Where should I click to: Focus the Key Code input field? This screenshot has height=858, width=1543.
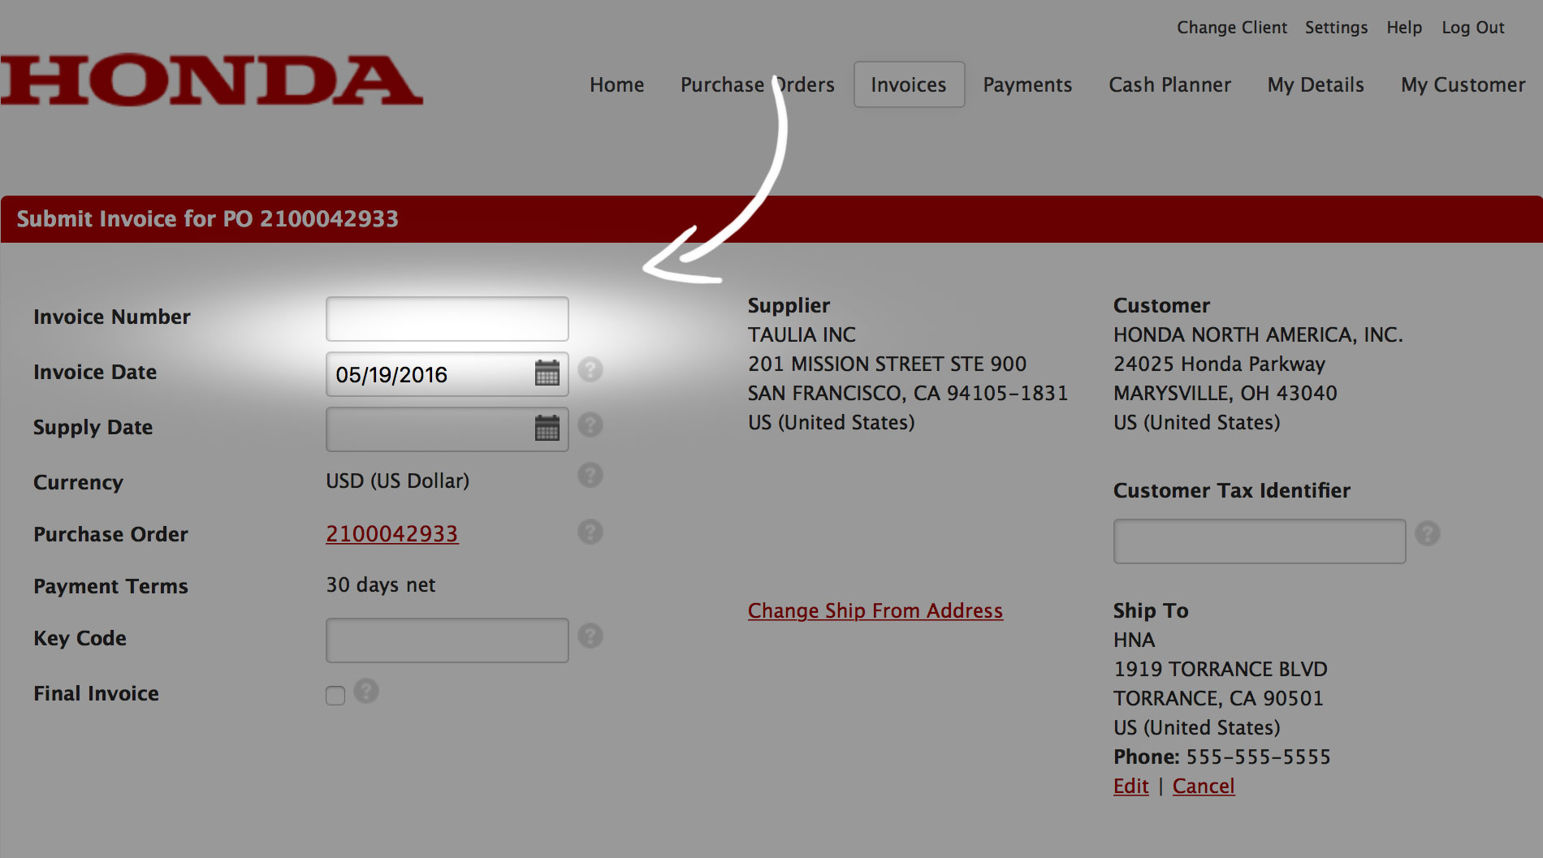click(x=447, y=640)
